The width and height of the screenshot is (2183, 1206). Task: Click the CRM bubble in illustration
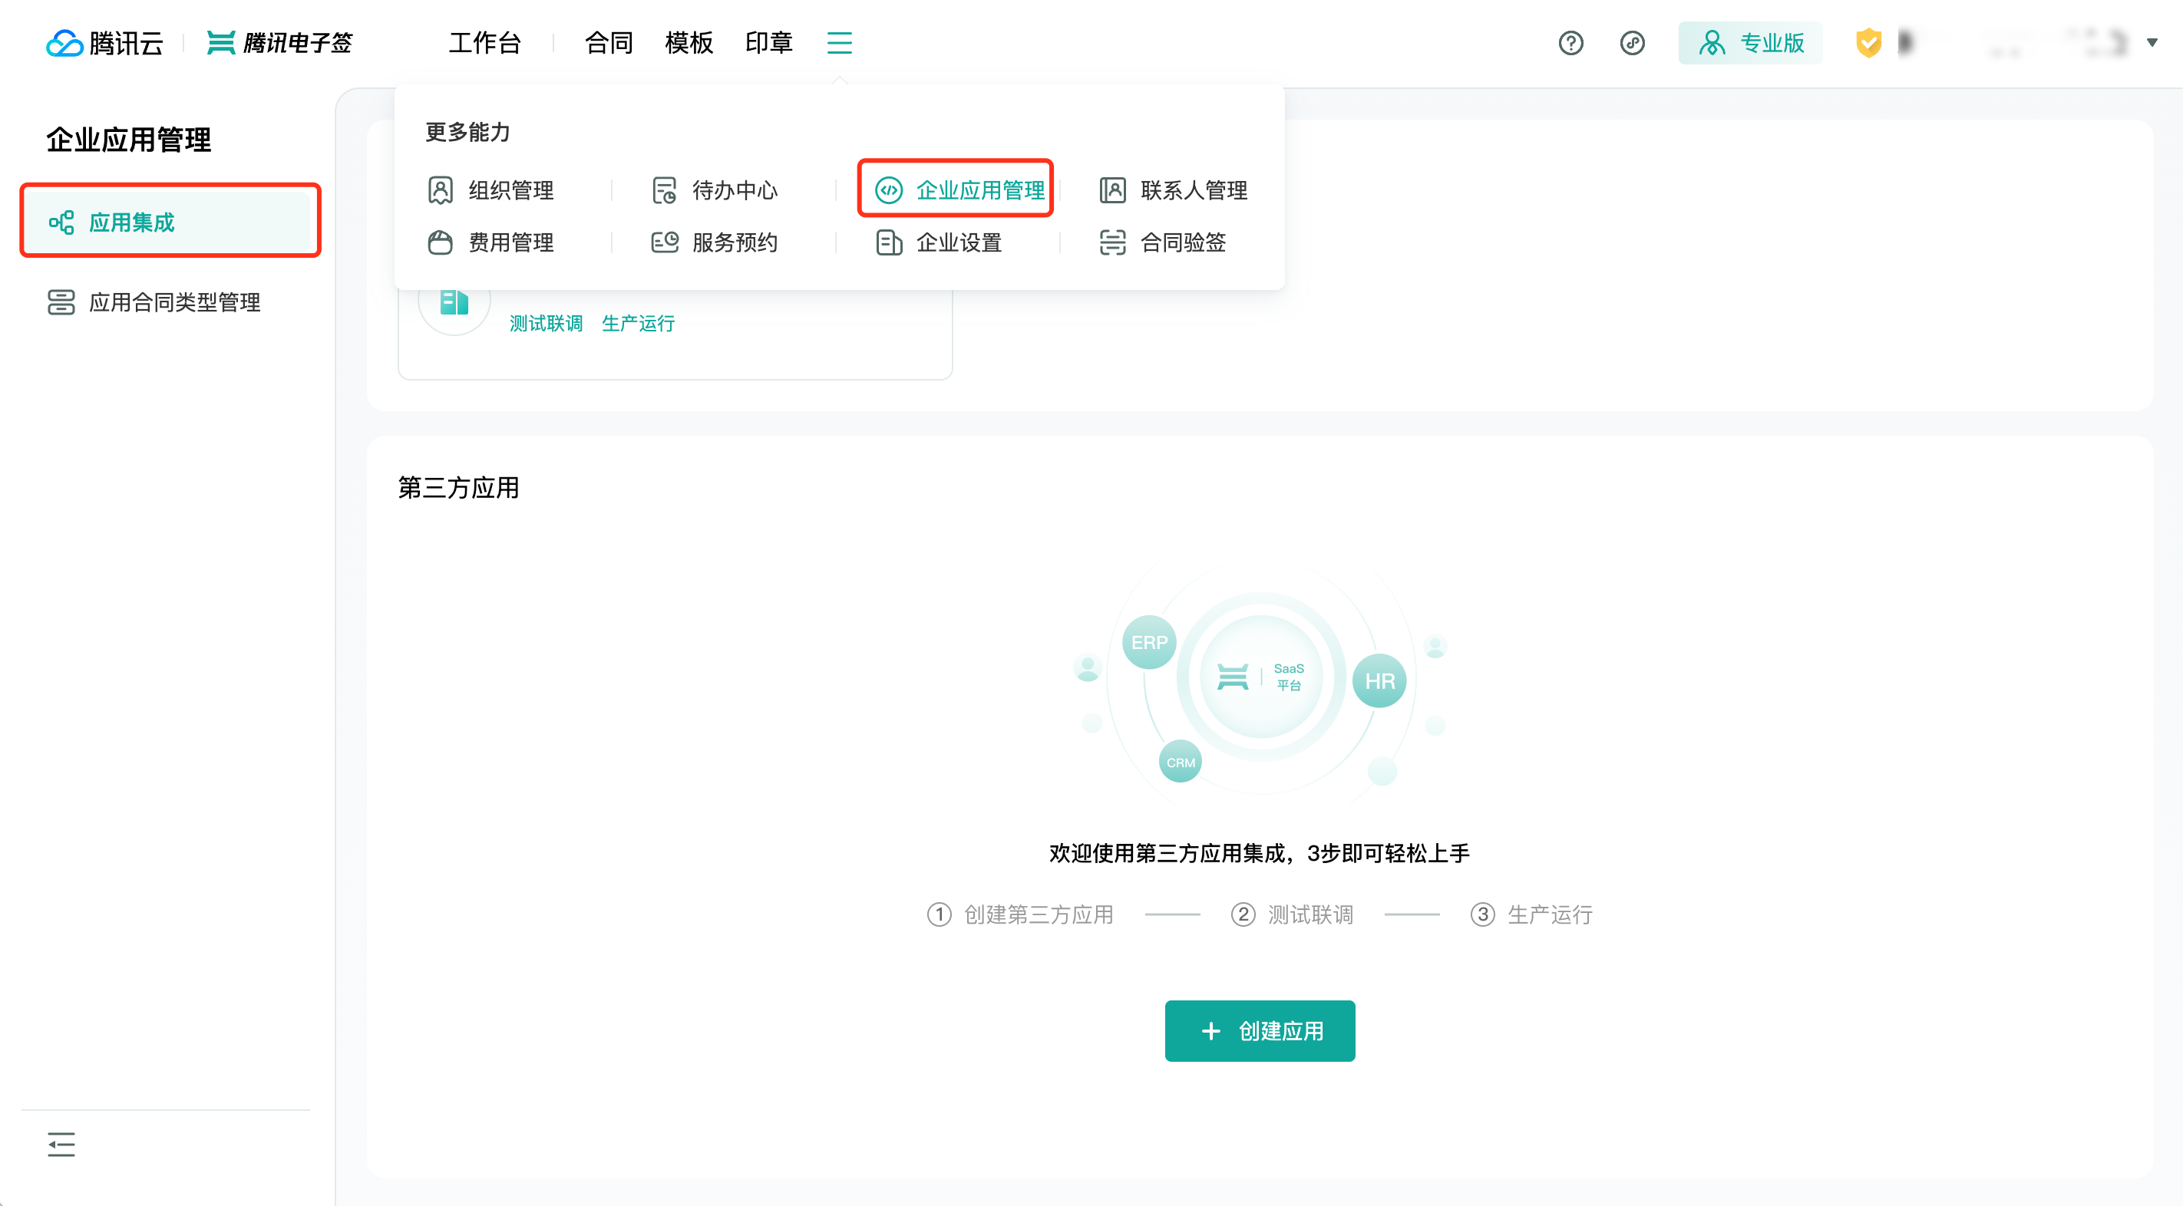(1180, 761)
